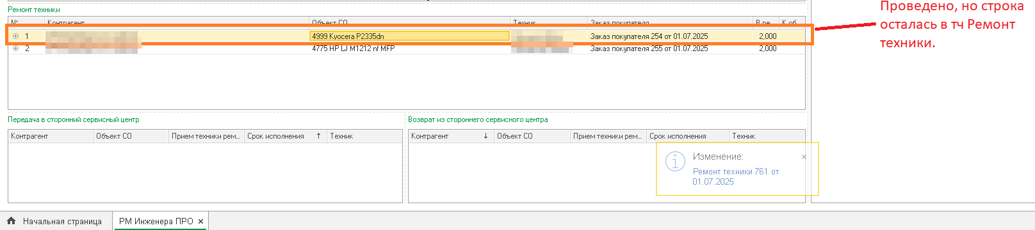This screenshot has width=1035, height=230.
Task: Click Прием техники рем... header in Передача table
Action: point(206,136)
